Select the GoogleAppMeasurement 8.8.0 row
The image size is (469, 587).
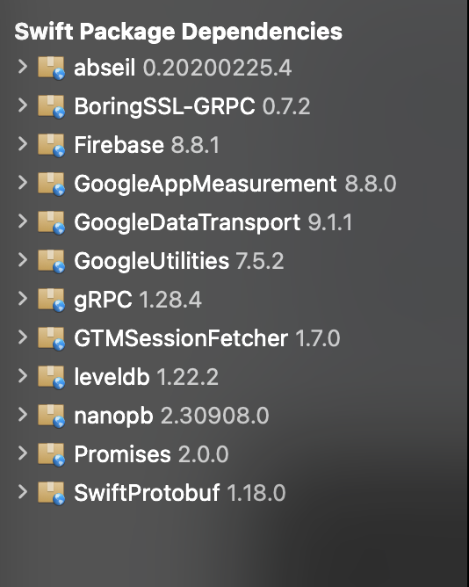pyautogui.click(x=234, y=184)
